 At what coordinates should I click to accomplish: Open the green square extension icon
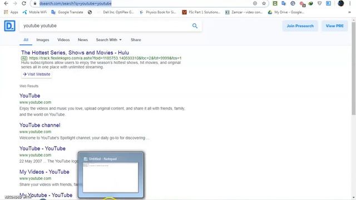tap(275, 3)
